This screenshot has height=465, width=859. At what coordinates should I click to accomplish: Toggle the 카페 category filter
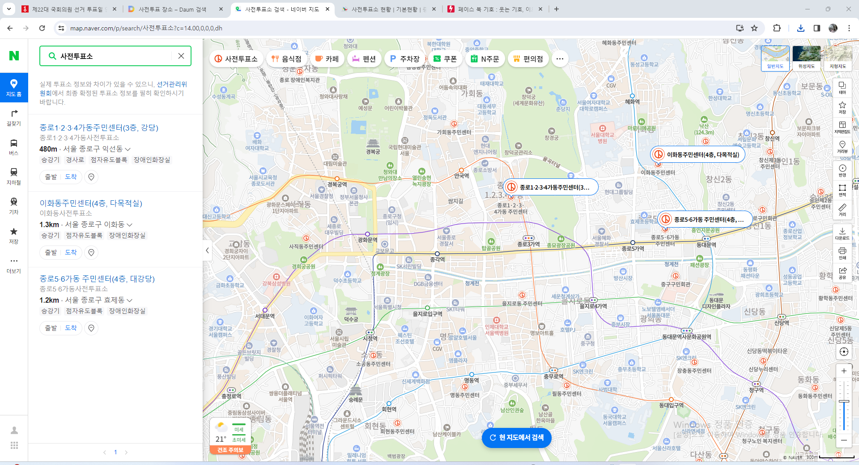point(327,58)
